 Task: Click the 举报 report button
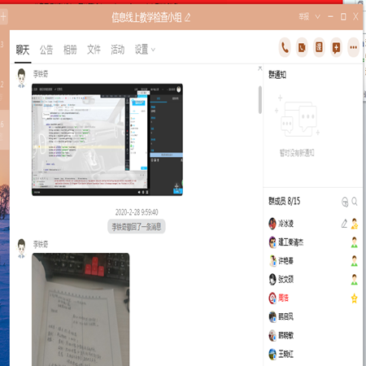(304, 17)
